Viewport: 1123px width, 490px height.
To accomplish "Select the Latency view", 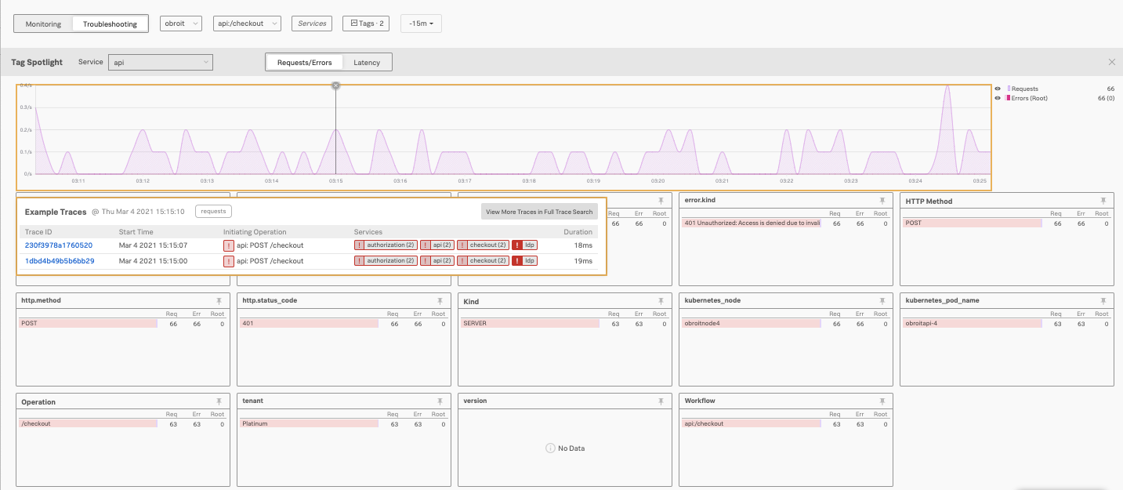I will [x=367, y=62].
